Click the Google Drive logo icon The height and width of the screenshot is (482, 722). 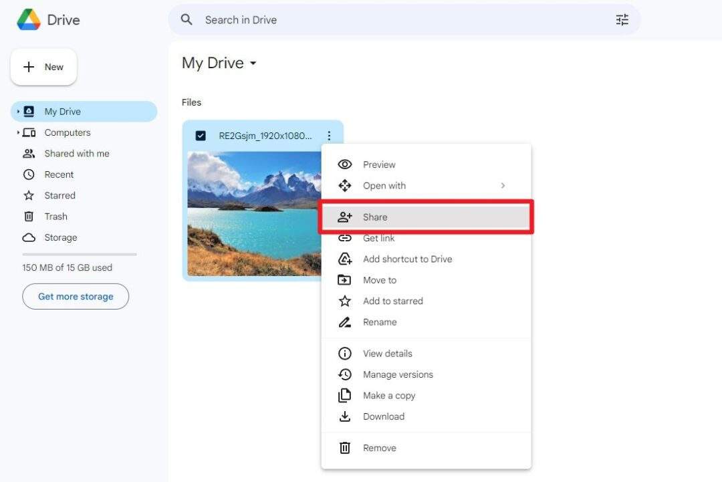[29, 19]
